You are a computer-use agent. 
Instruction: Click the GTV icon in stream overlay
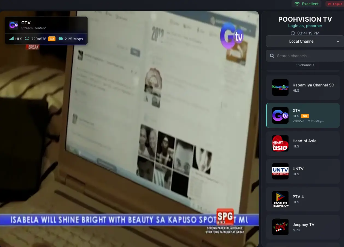14,25
